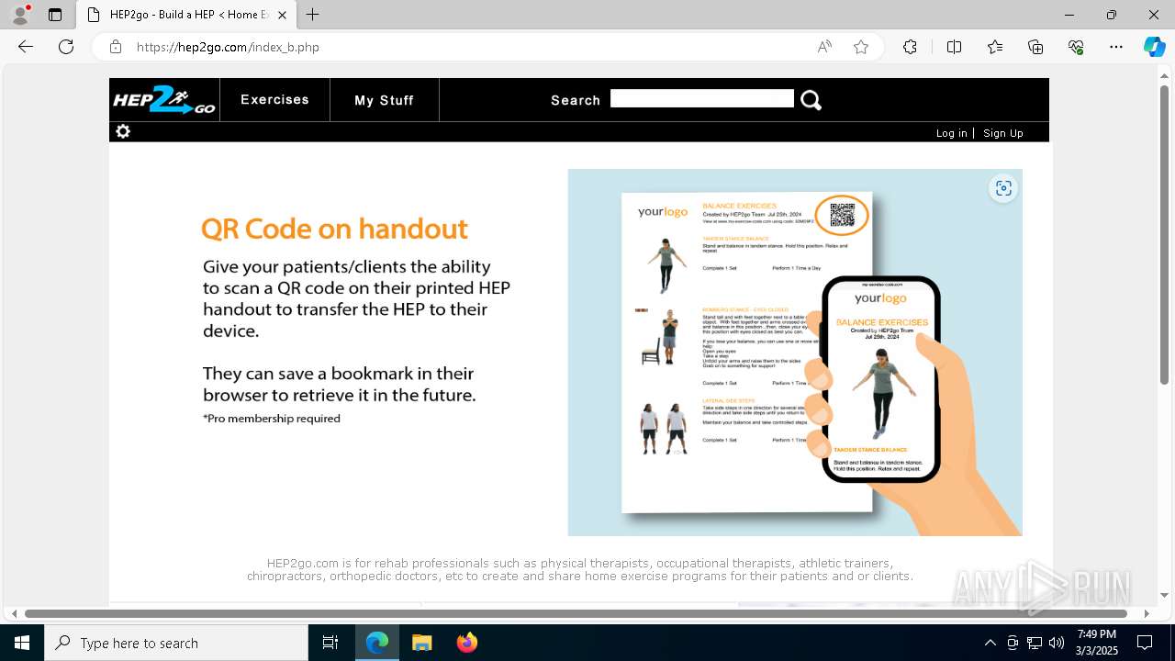Open the notification center
The image size is (1175, 661).
(x=1145, y=643)
